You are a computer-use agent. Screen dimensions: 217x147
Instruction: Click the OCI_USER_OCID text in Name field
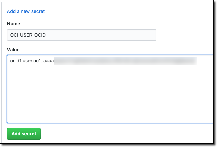[26, 35]
